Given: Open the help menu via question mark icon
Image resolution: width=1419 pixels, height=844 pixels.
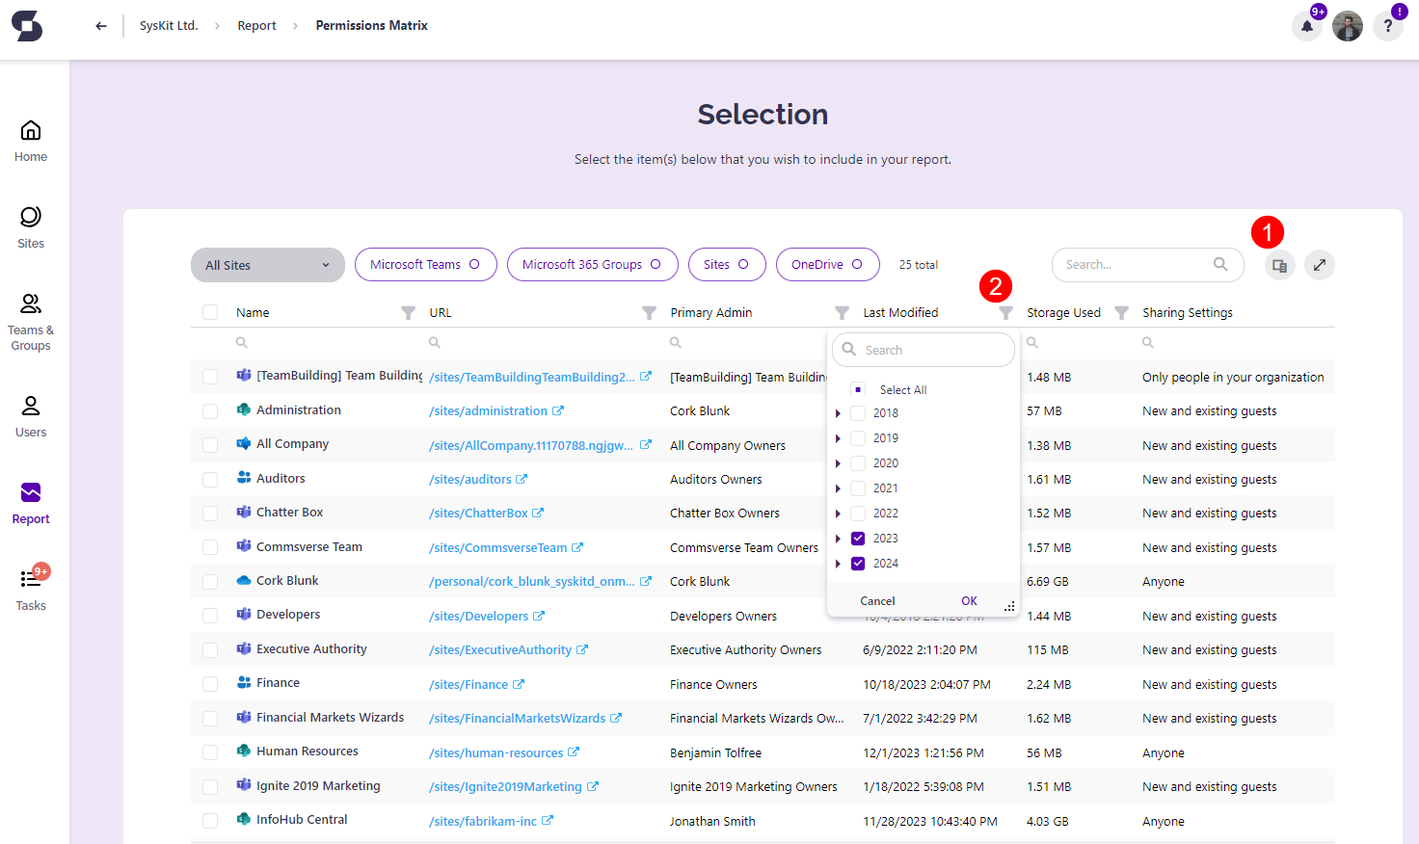Looking at the screenshot, I should pyautogui.click(x=1388, y=25).
